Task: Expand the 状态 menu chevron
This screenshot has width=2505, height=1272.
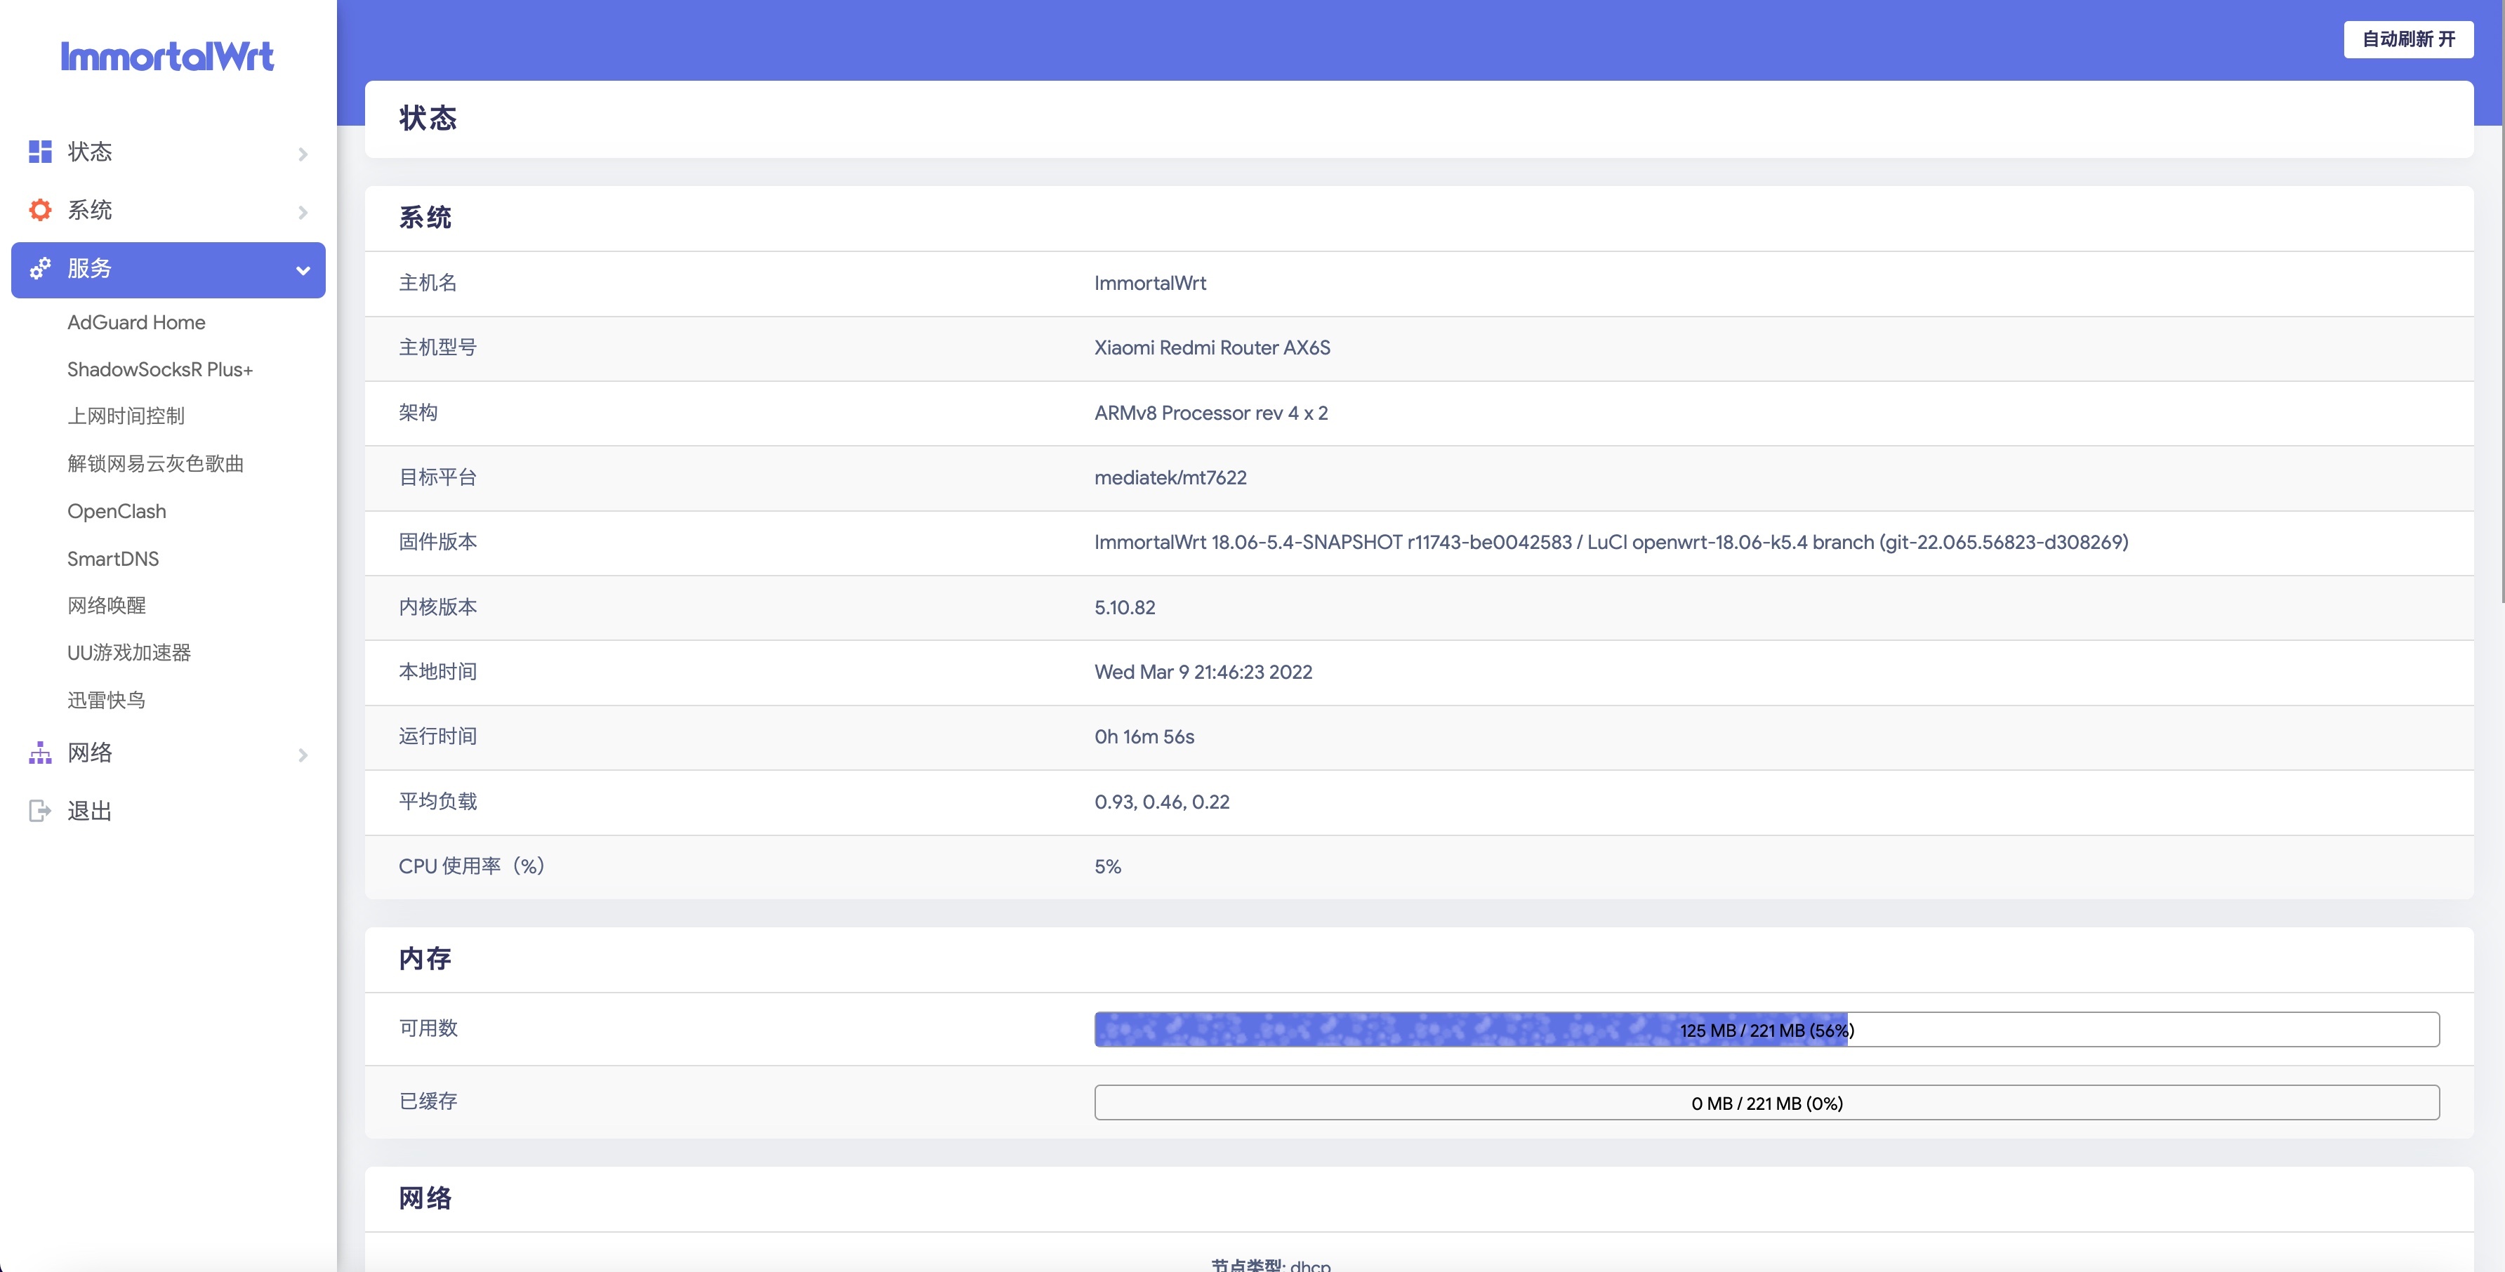Action: (x=303, y=154)
